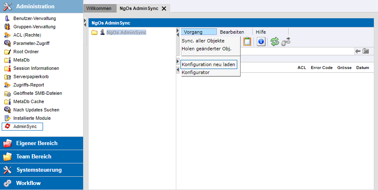Click the Systemsteuerung tools icon
The height and width of the screenshot is (190, 378).
point(8,170)
